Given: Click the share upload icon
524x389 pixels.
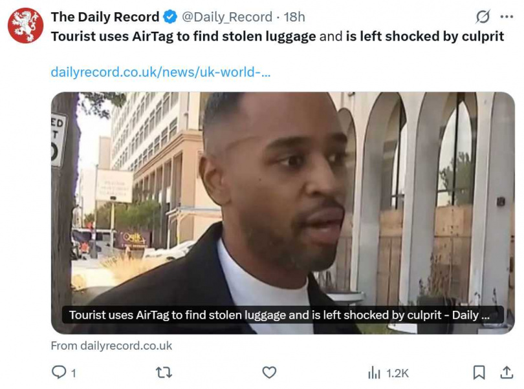Looking at the screenshot, I should tap(507, 372).
